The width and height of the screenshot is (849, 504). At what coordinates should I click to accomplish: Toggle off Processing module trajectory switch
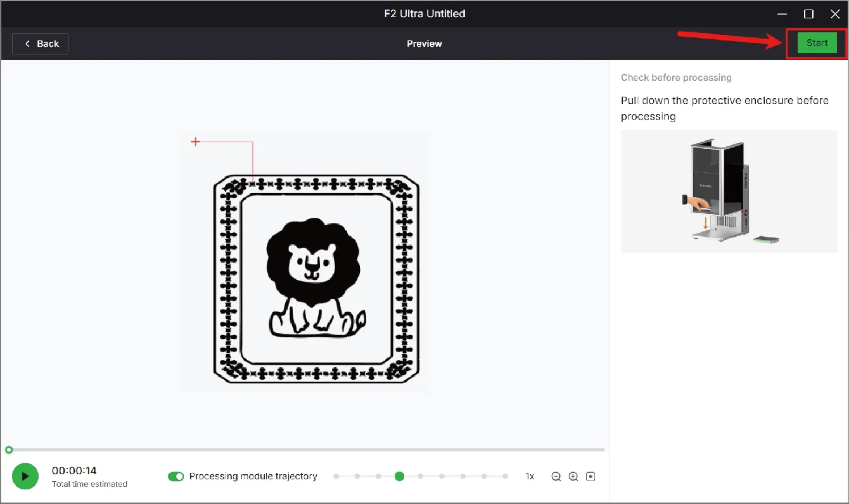(176, 476)
